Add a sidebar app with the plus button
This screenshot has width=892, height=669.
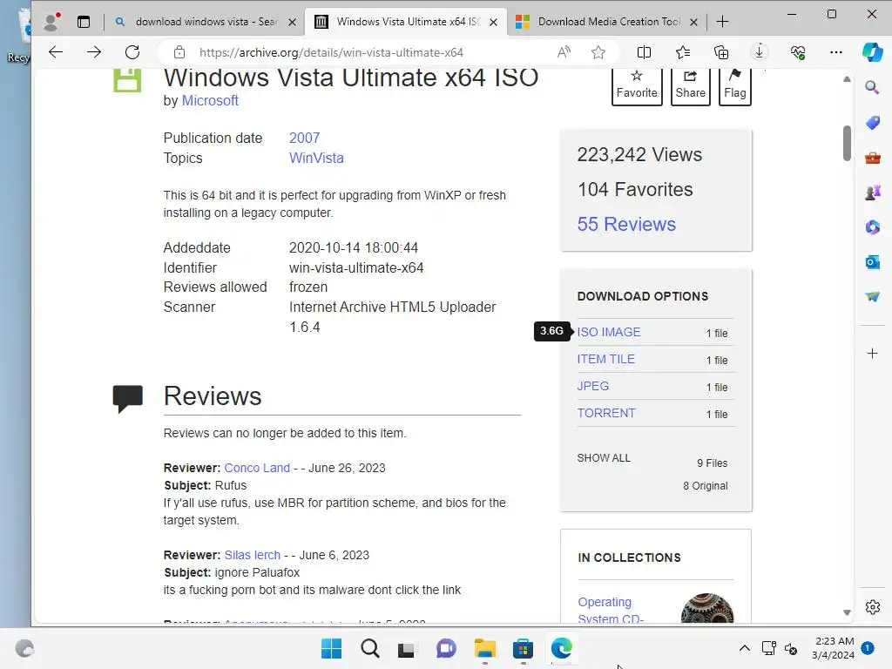(x=872, y=354)
